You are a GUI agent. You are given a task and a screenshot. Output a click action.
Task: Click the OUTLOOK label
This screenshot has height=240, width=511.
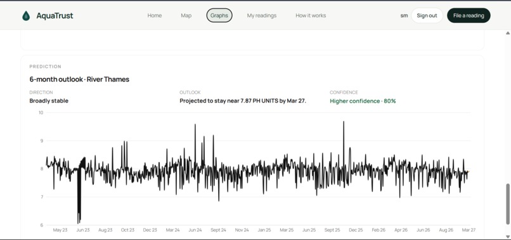click(x=190, y=92)
